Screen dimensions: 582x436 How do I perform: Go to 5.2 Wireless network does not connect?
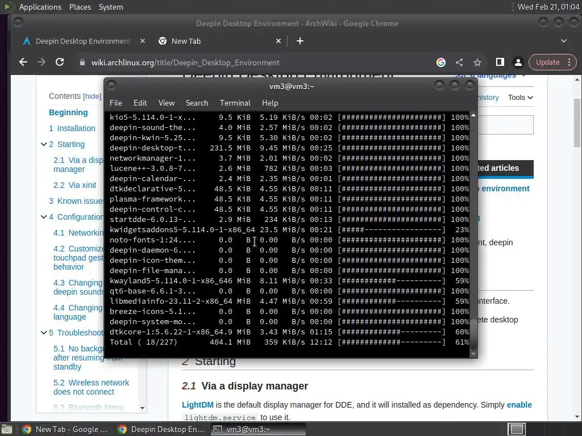coord(92,387)
